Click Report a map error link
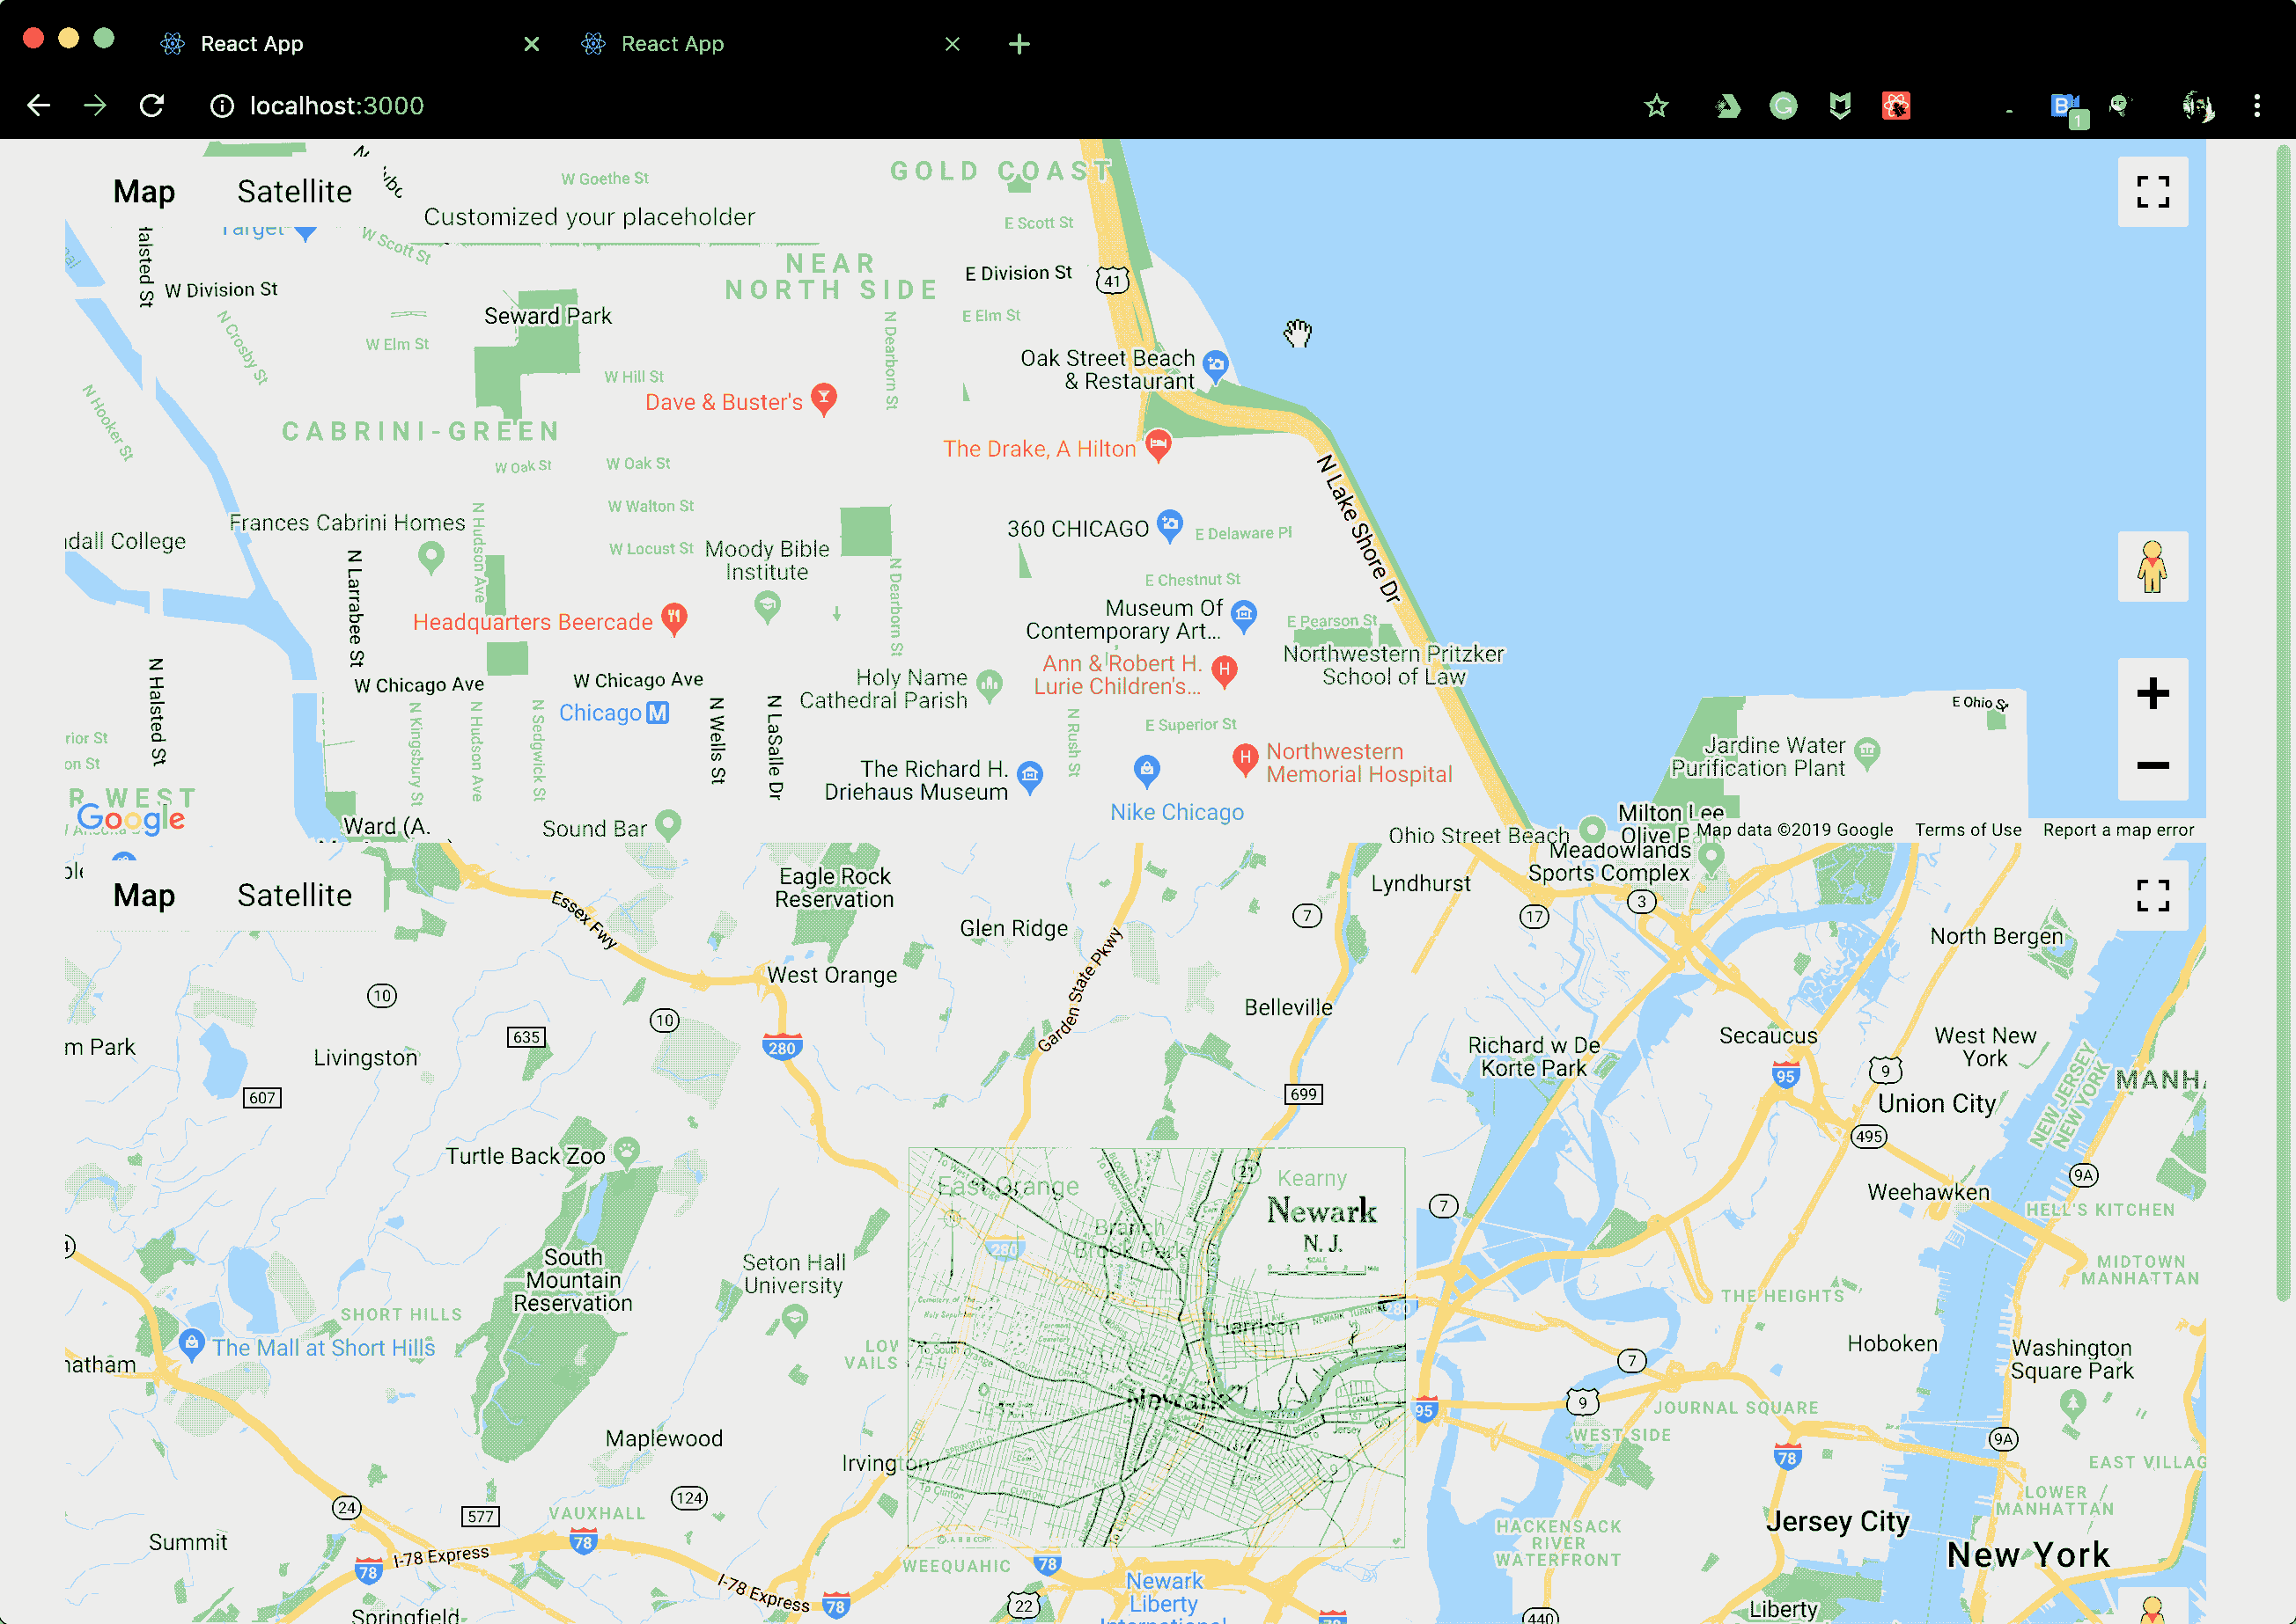 2118,830
